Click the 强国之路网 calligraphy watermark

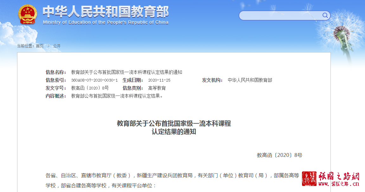point(338,176)
